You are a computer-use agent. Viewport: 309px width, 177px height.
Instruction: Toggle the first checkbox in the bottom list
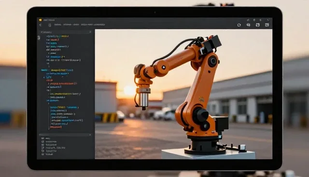click(43, 139)
